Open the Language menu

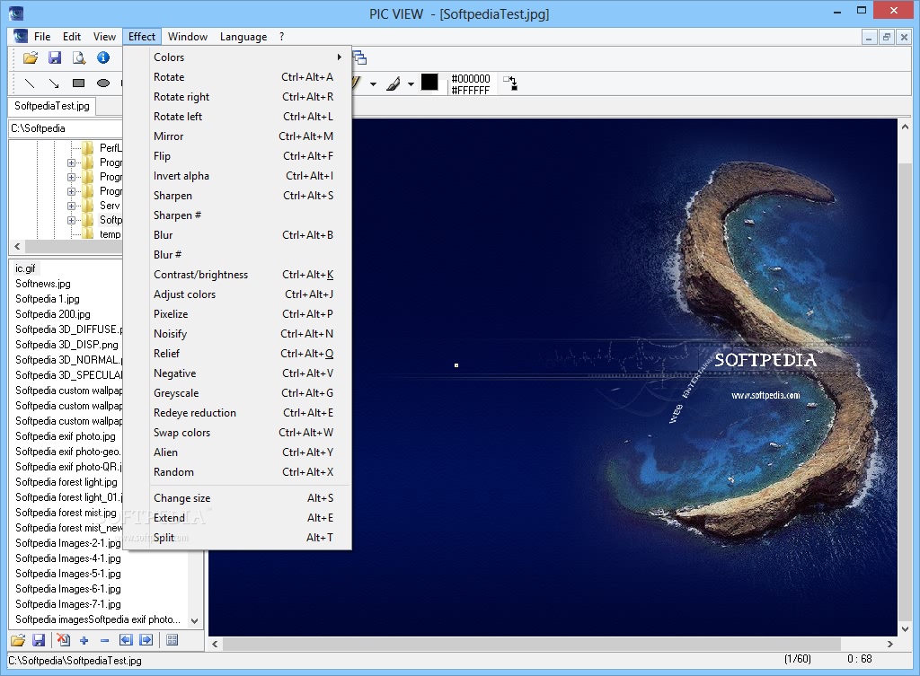coord(243,36)
